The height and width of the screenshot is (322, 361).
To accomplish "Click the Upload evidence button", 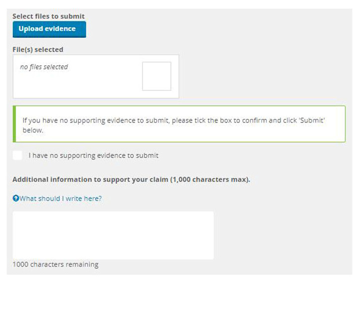I will click(49, 29).
